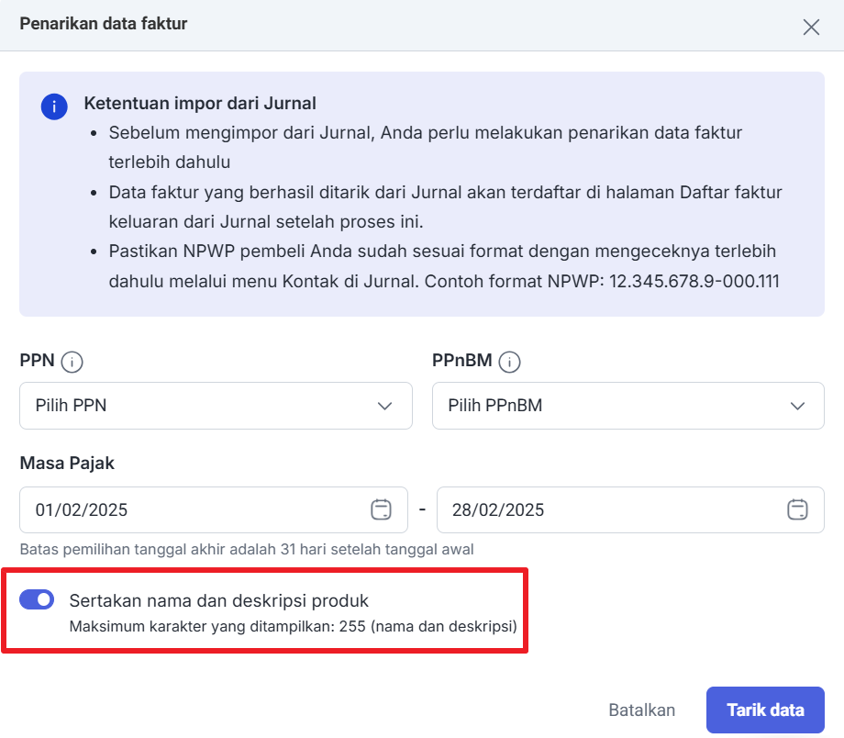Screen dimensions: 844x738
Task: Focus the Masa Pajak end date field
Action: point(630,510)
